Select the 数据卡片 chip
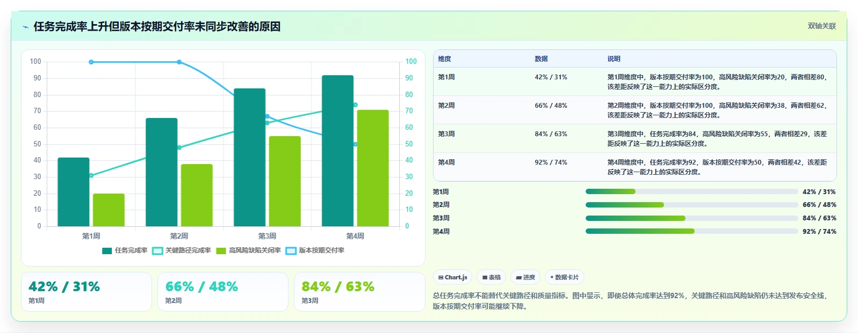 click(564, 277)
